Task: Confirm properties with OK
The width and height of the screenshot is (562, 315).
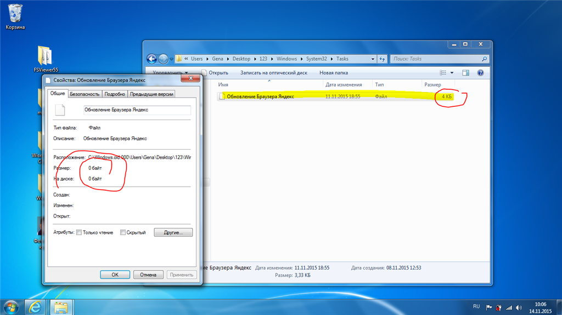Action: click(x=115, y=274)
